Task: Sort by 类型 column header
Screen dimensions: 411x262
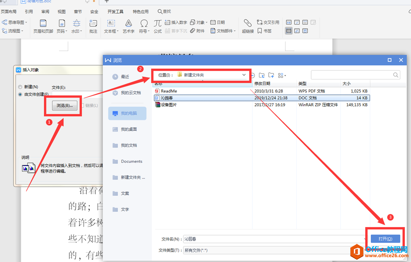Action: [x=318, y=83]
